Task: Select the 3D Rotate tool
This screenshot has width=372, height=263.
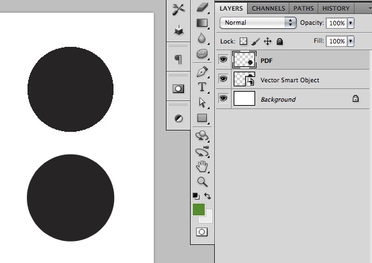Action: [x=202, y=136]
